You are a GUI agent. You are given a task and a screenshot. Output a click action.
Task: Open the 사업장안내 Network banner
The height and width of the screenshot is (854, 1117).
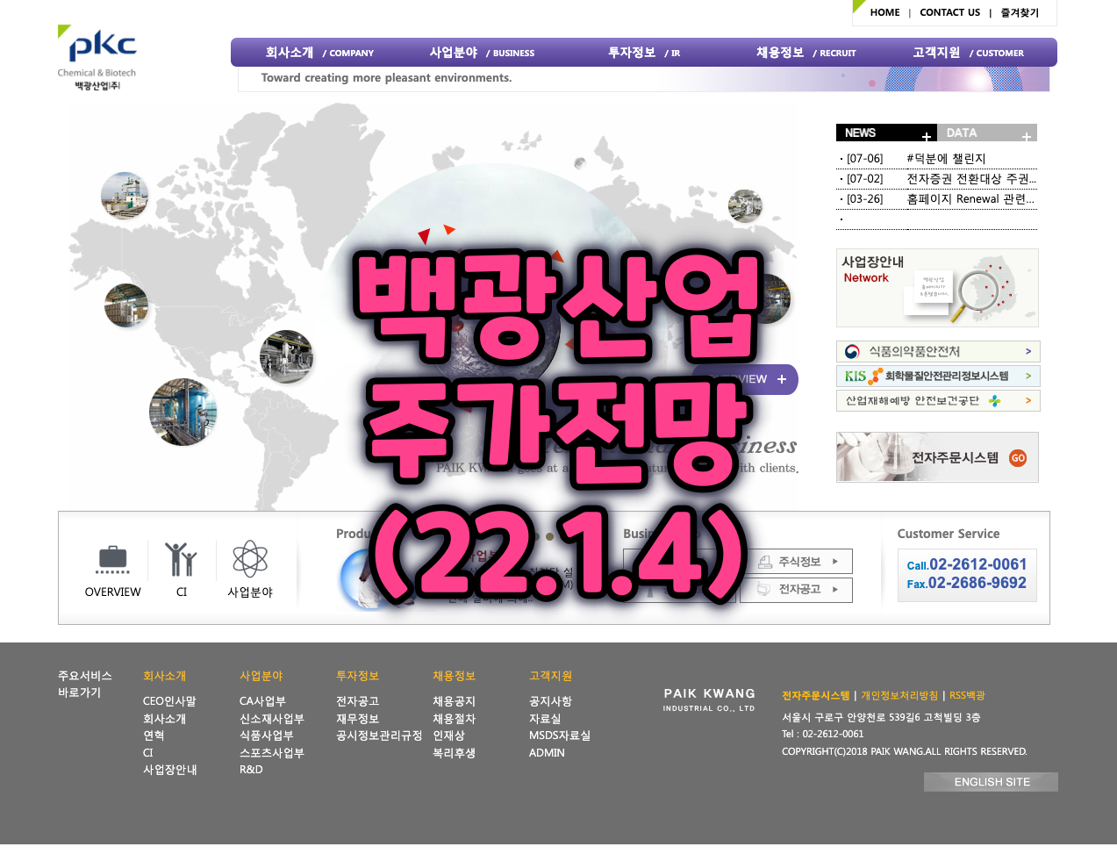[937, 288]
